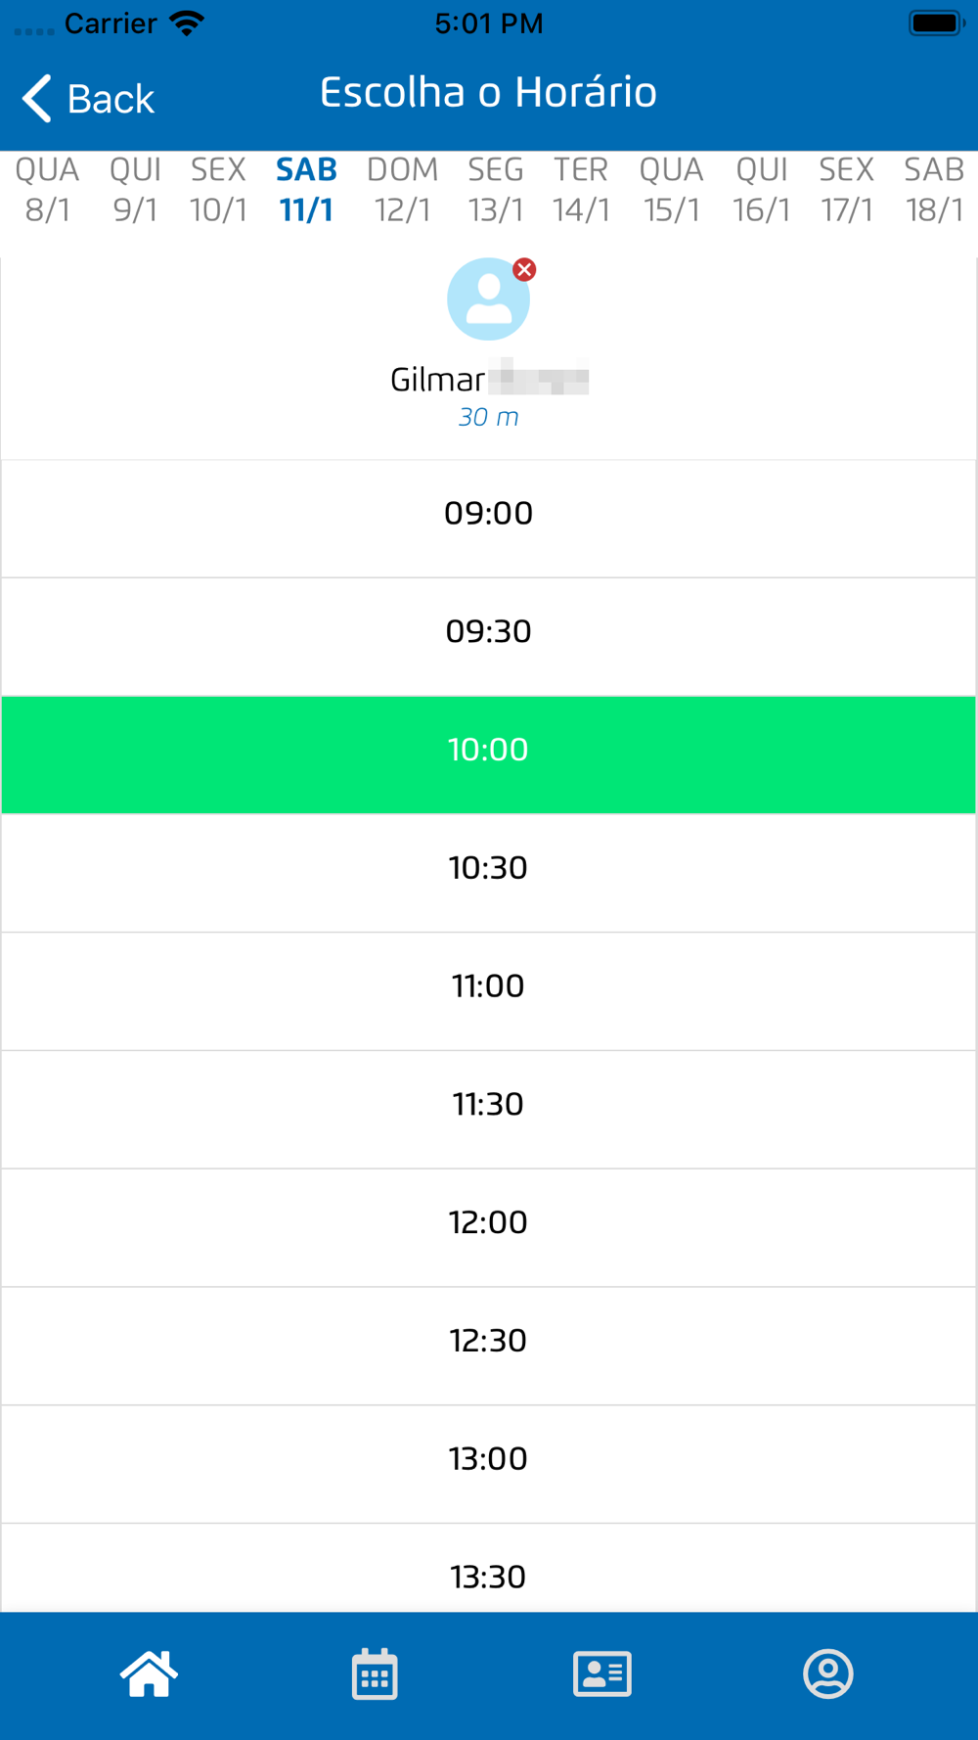The height and width of the screenshot is (1740, 978).
Task: Open the home tab icon
Action: [x=149, y=1673]
